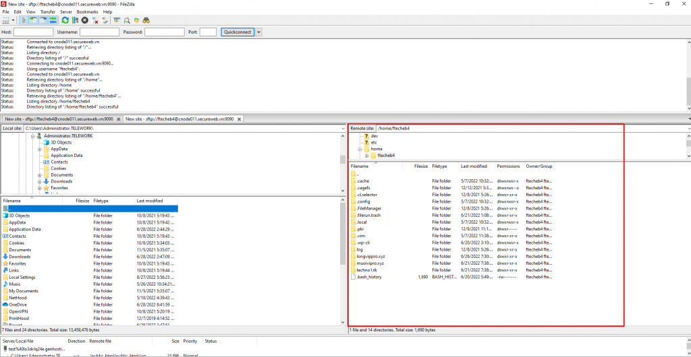Click into the Host input field

point(33,32)
